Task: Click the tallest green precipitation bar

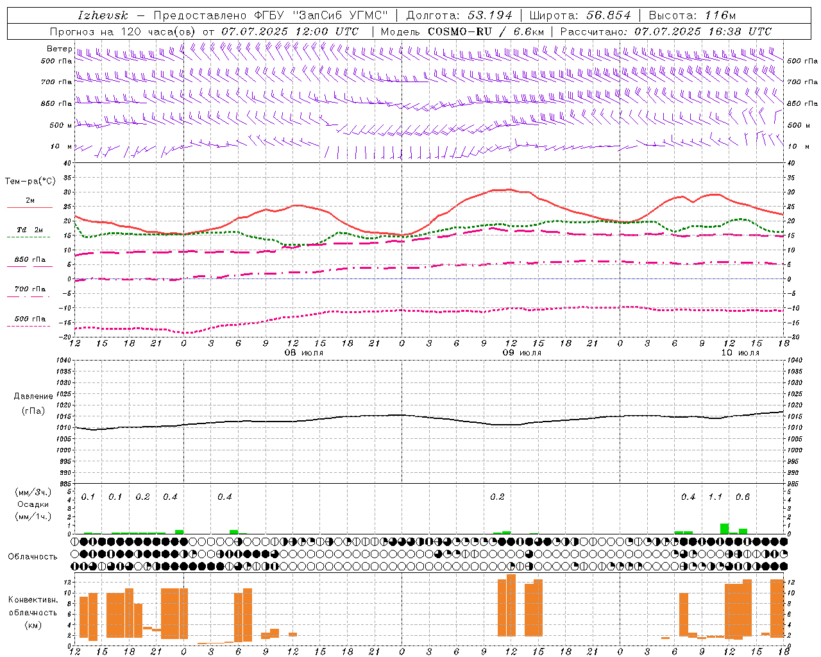Action: point(724,529)
